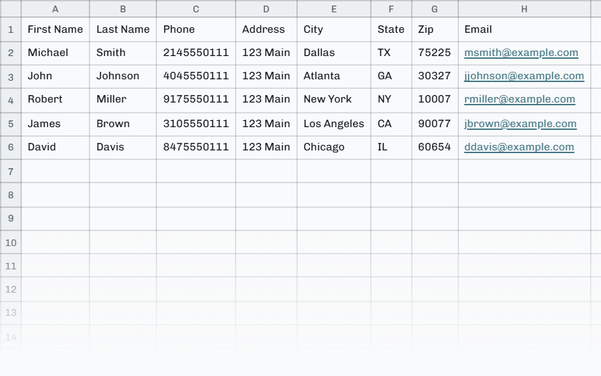Select phone number 4045550111
Viewport: 601px width, 376px height.
196,77
